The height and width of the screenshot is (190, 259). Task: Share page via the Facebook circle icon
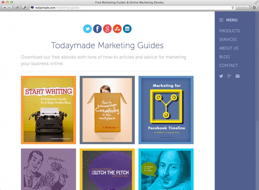point(97,29)
